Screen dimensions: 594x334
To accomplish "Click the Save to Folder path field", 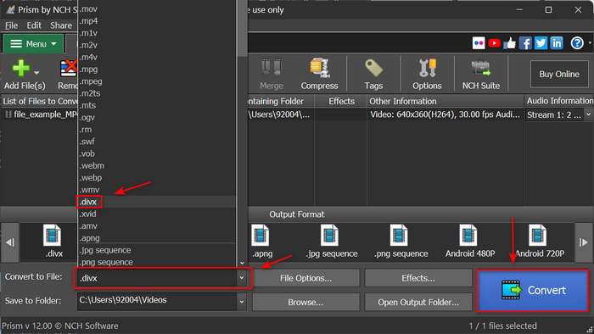I will pyautogui.click(x=157, y=302).
